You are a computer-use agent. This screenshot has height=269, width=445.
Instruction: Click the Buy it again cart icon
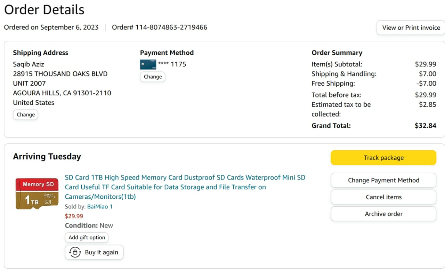75,252
